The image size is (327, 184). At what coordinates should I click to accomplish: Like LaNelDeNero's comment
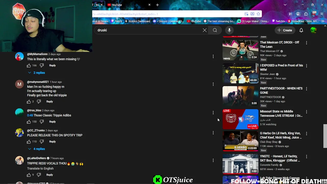coord(29,175)
